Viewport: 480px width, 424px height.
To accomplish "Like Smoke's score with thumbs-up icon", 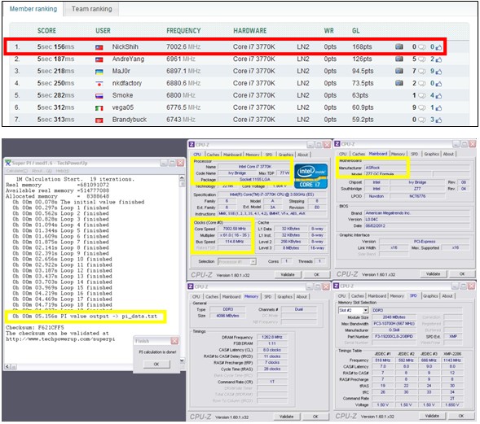I will point(438,96).
